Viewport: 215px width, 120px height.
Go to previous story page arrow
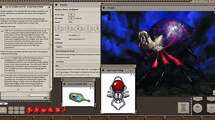18,90
